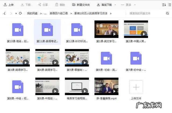This screenshot has width=172, height=113.
Task: Open the 第9课-中高级 video thumbnail
Action: (47, 86)
